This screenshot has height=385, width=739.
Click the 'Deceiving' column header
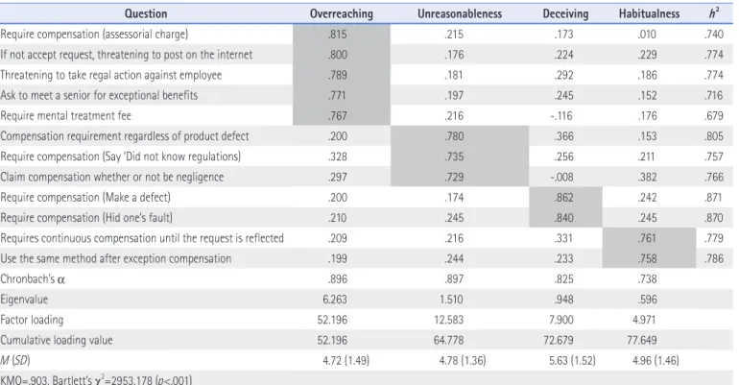[565, 13]
